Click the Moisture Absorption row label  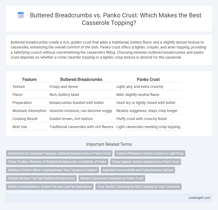29,111
